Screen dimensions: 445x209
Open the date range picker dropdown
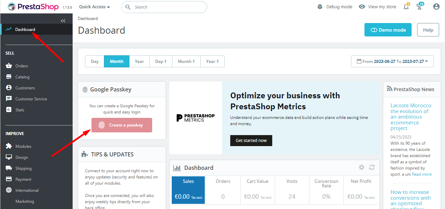click(x=392, y=61)
